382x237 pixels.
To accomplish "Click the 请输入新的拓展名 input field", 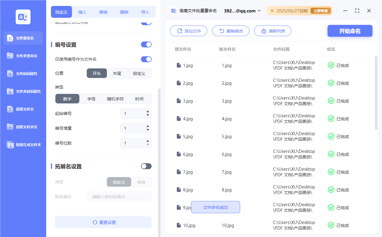I will coord(119,196).
